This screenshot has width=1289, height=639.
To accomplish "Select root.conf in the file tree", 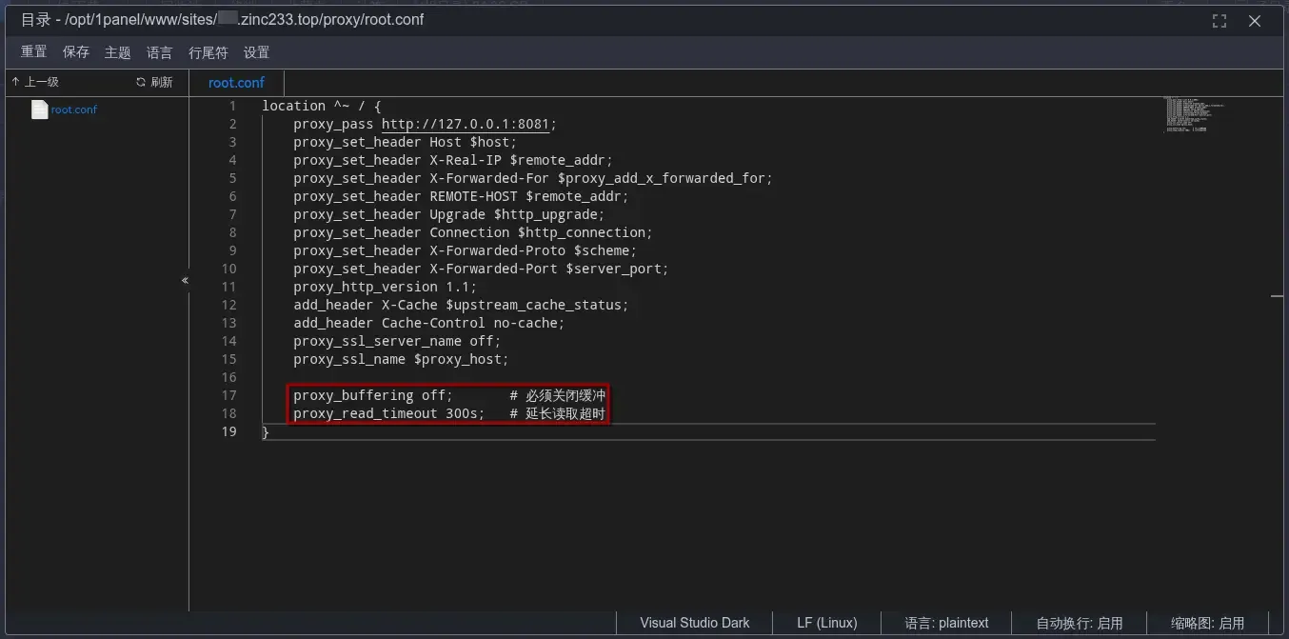I will click(74, 110).
